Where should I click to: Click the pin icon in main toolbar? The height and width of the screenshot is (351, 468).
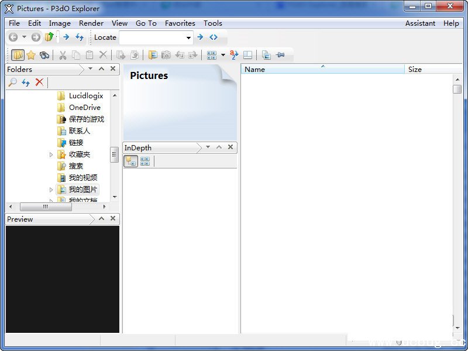point(280,55)
